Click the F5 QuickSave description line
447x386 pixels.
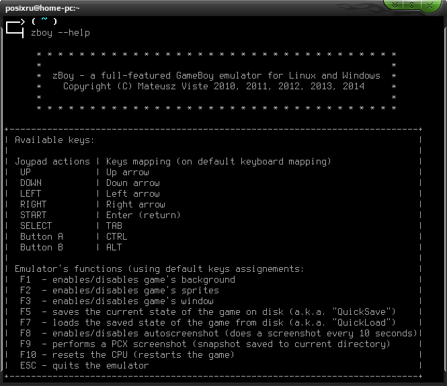coord(208,312)
